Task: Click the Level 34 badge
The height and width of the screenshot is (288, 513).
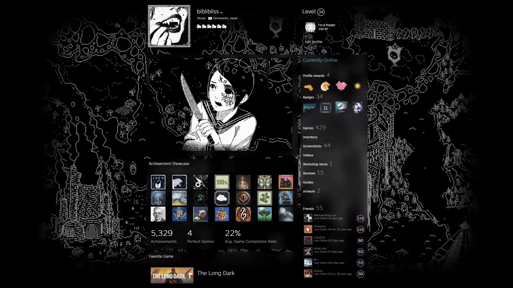Action: 321,12
